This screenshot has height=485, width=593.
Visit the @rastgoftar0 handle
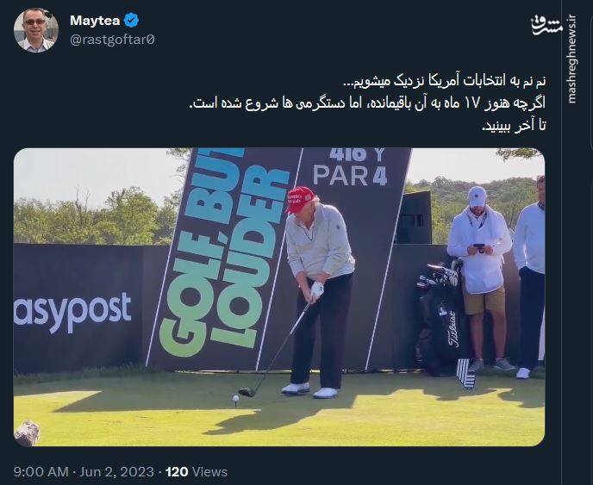coord(113,40)
